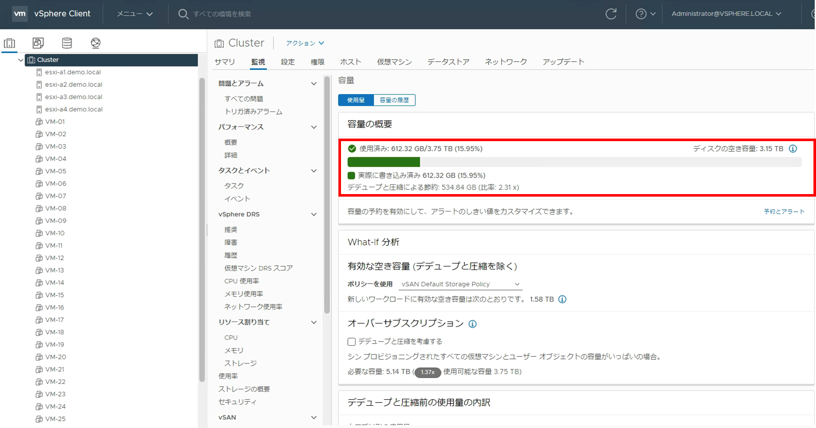Open the ホスト tab
The height and width of the screenshot is (428, 816).
(x=351, y=62)
